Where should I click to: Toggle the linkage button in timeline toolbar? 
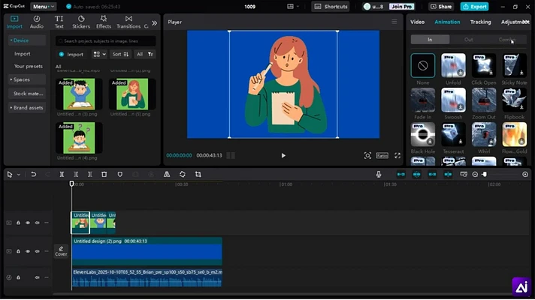click(x=432, y=174)
